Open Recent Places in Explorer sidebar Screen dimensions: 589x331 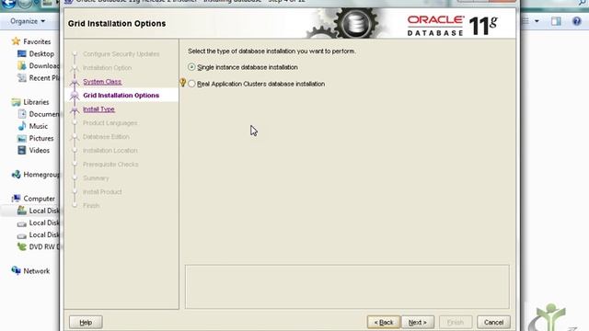click(x=44, y=77)
